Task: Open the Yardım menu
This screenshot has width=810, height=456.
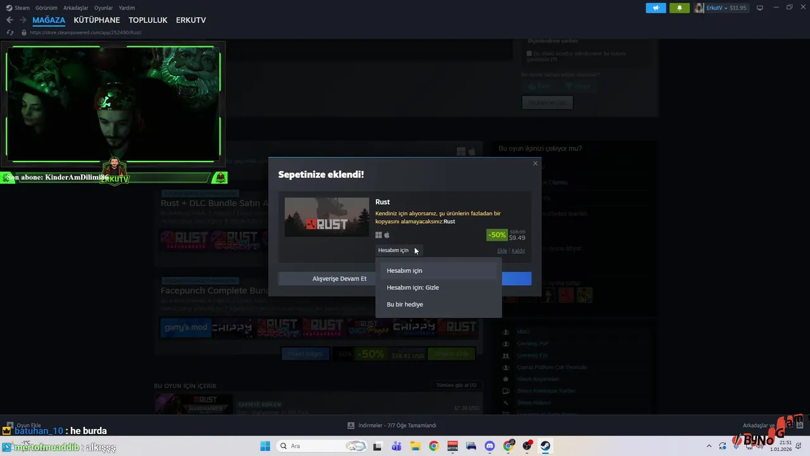Action: tap(127, 8)
